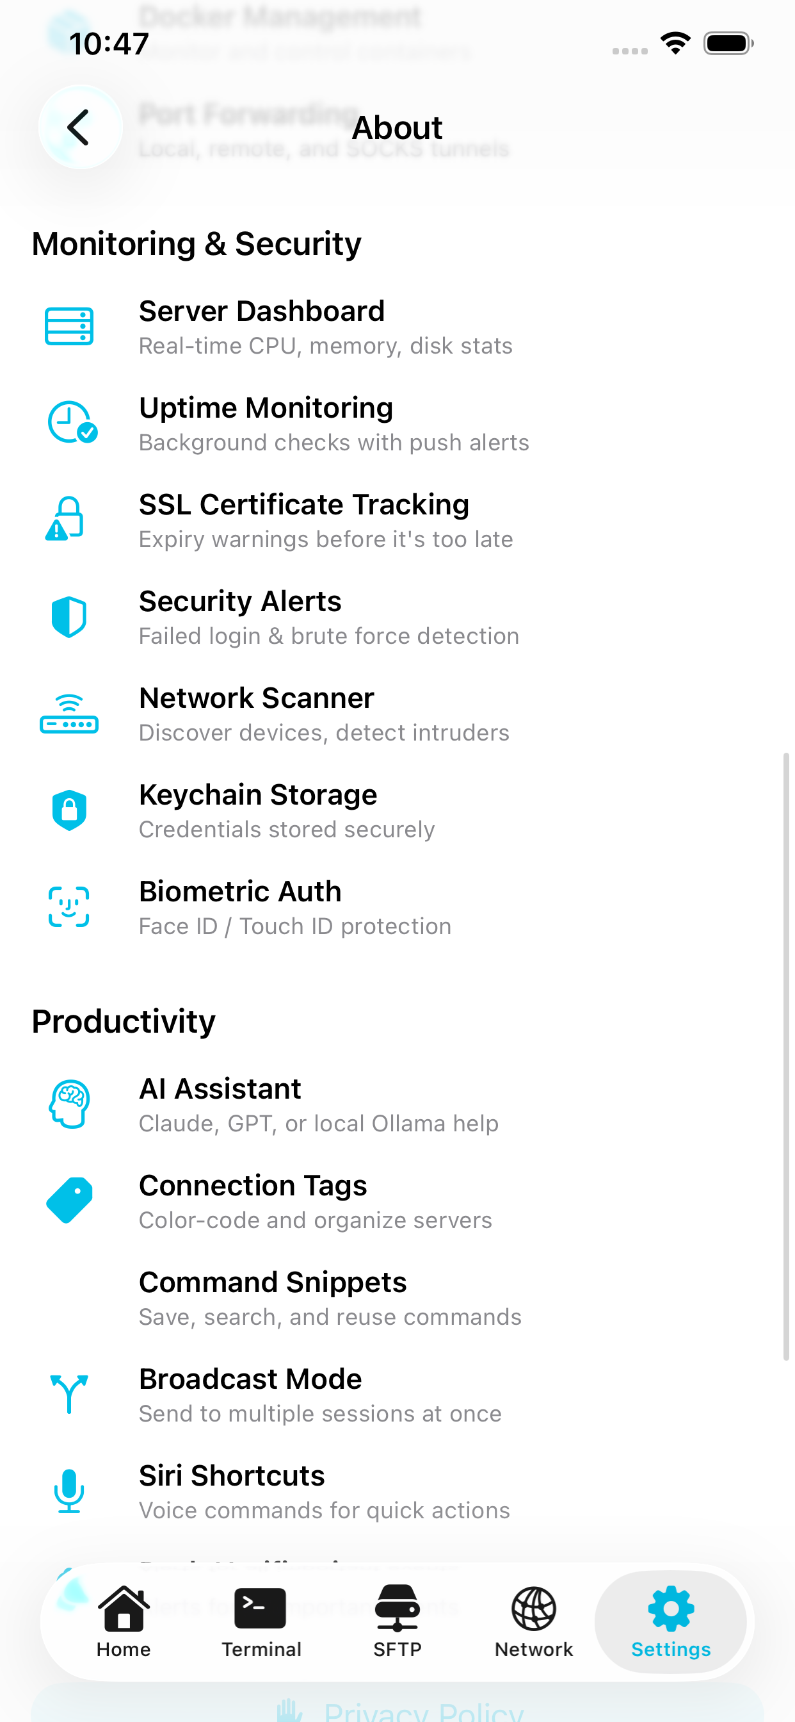Click the SSL Certificate Tracking lock icon
Image resolution: width=795 pixels, height=1722 pixels.
coord(65,519)
